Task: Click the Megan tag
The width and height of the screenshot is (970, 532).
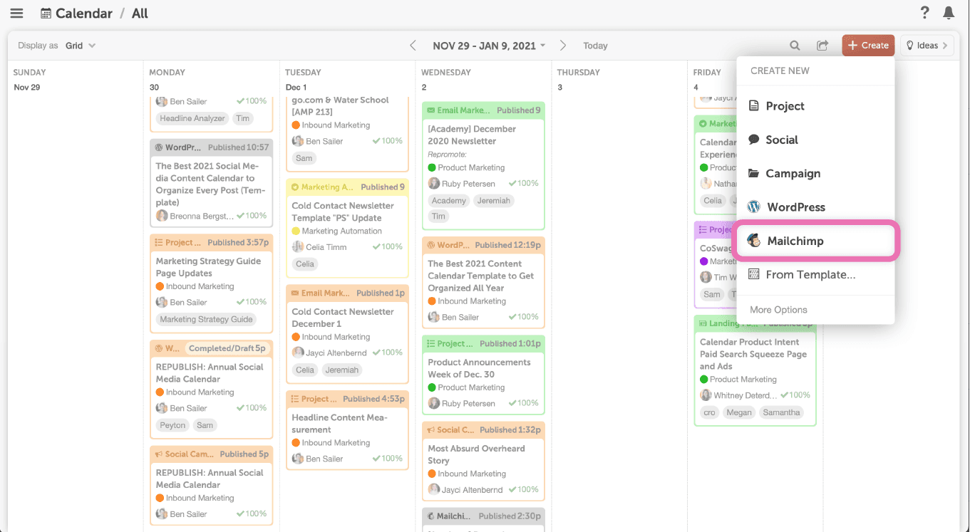Action: [x=738, y=412]
